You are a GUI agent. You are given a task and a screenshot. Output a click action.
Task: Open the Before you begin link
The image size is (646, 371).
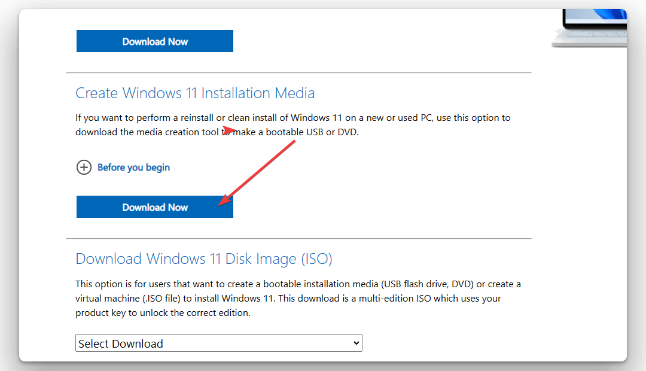point(133,168)
